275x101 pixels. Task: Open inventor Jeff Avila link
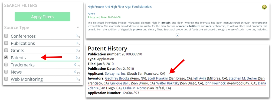click(200, 78)
